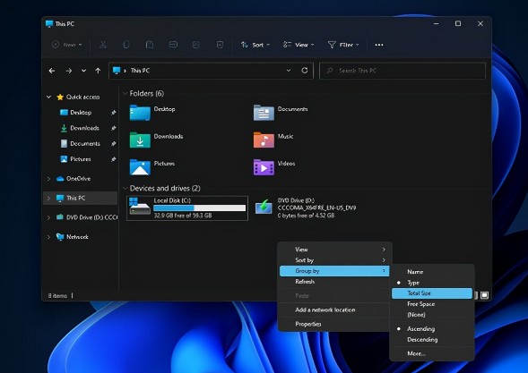Screen dimensions: 528x373
Task: Choose Type radio option in Group by
Action: (413, 283)
